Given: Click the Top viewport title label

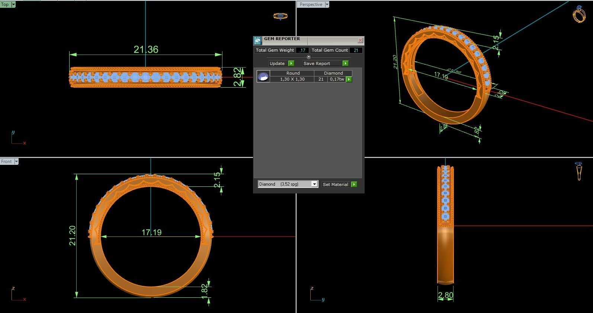Looking at the screenshot, I should (x=5, y=4).
